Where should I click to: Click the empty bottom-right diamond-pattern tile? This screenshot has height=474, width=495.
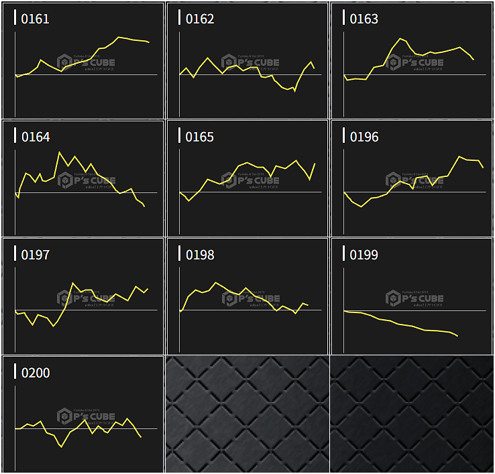[412, 414]
